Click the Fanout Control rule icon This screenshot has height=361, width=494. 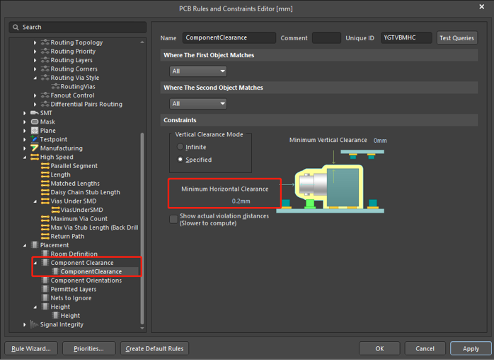click(45, 95)
